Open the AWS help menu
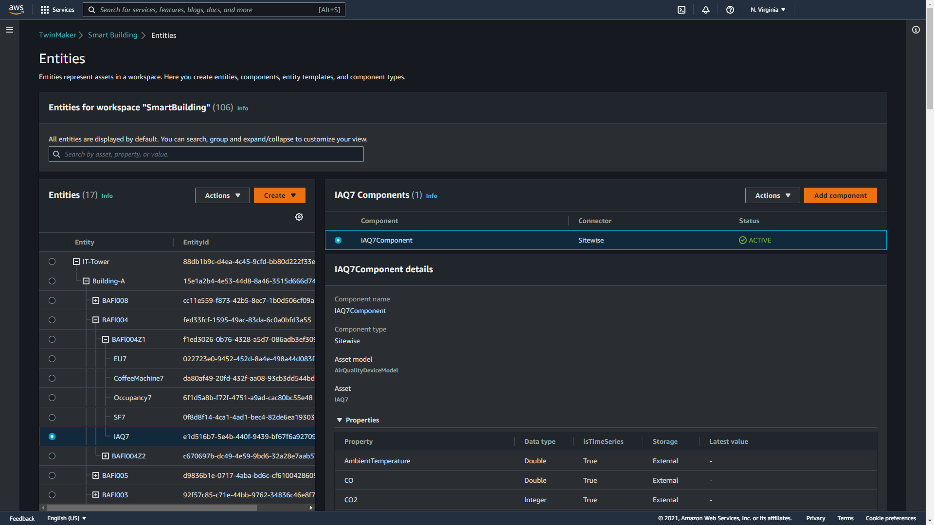Viewport: 934px width, 525px height. [730, 10]
